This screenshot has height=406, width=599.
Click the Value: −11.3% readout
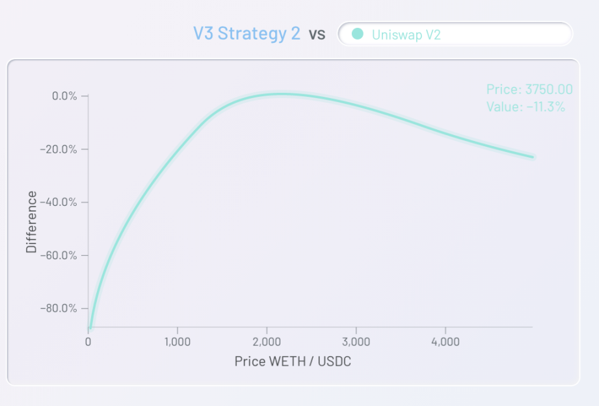tap(526, 107)
